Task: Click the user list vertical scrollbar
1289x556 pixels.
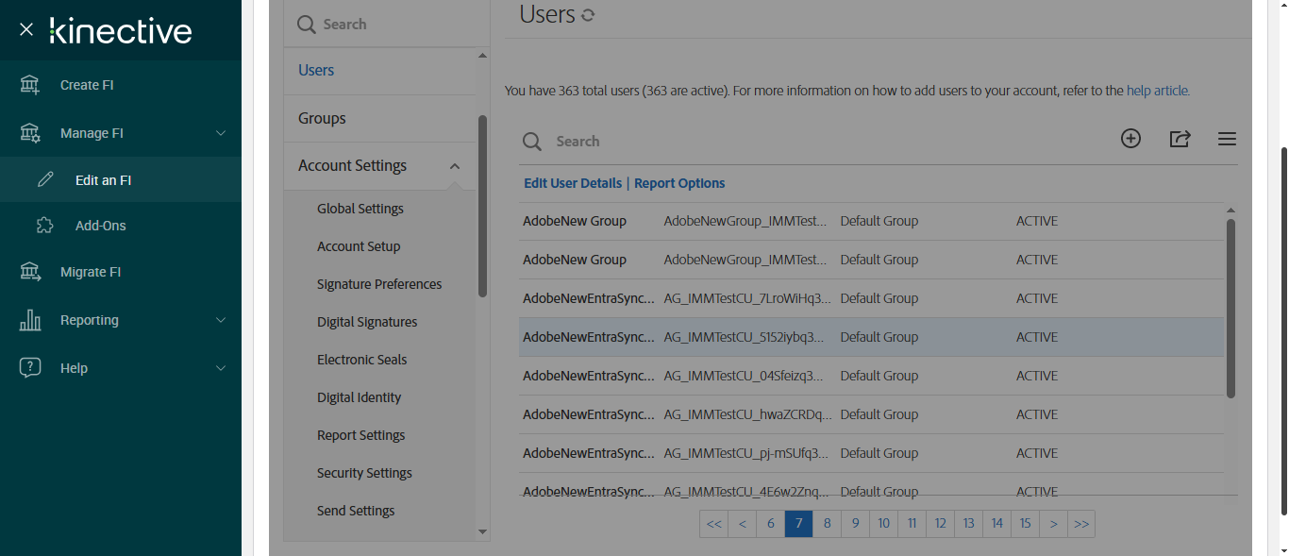Action: tap(1230, 307)
